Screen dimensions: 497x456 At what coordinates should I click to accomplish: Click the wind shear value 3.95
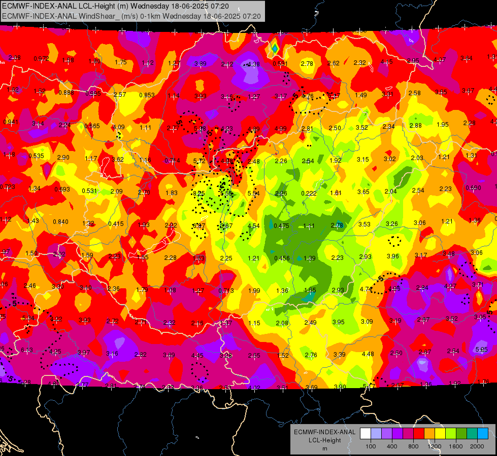pyautogui.click(x=338, y=322)
